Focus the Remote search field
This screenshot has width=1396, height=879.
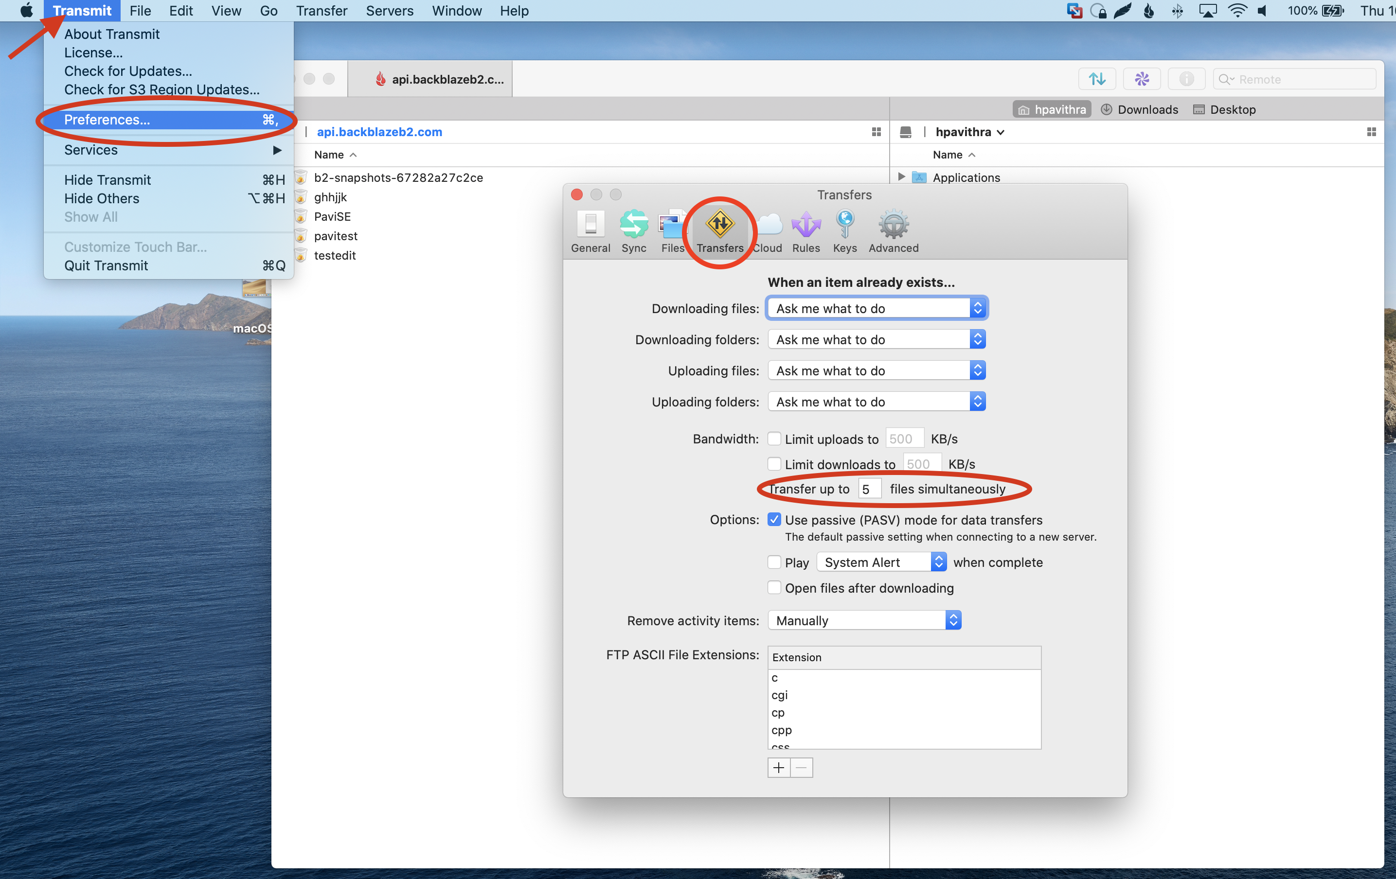[1294, 79]
